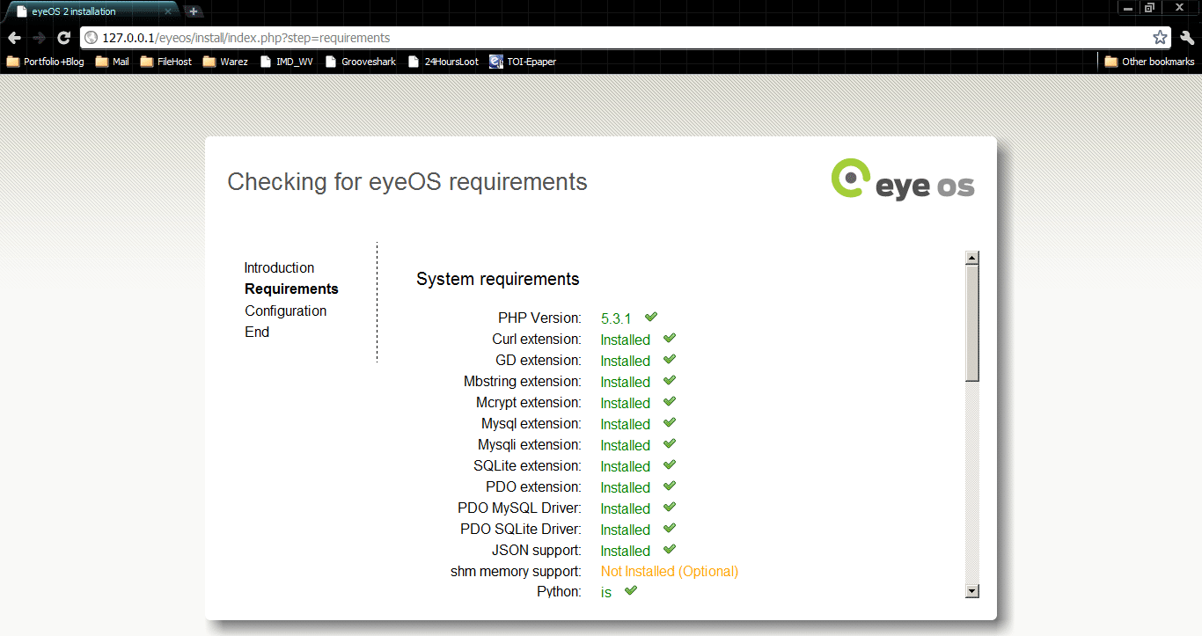The height and width of the screenshot is (636, 1202).
Task: Expand the Other bookmarks folder
Action: (x=1149, y=62)
